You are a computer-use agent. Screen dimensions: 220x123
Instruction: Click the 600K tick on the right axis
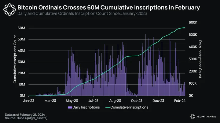(193, 22)
